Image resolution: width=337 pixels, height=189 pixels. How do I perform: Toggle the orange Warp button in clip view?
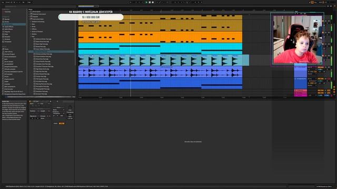[x=62, y=123]
